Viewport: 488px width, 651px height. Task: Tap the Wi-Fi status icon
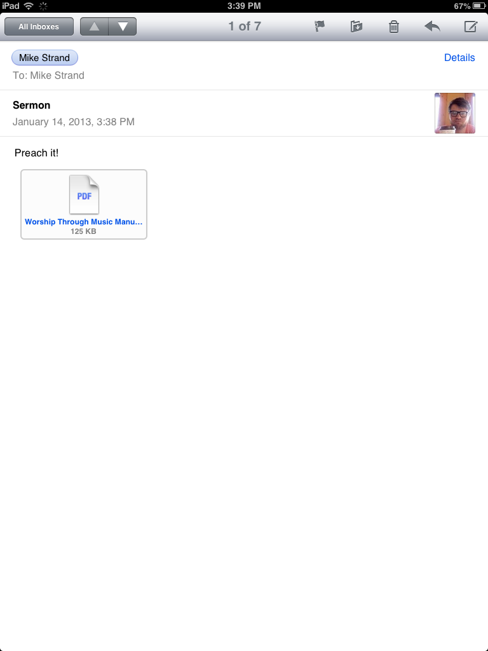tap(29, 6)
